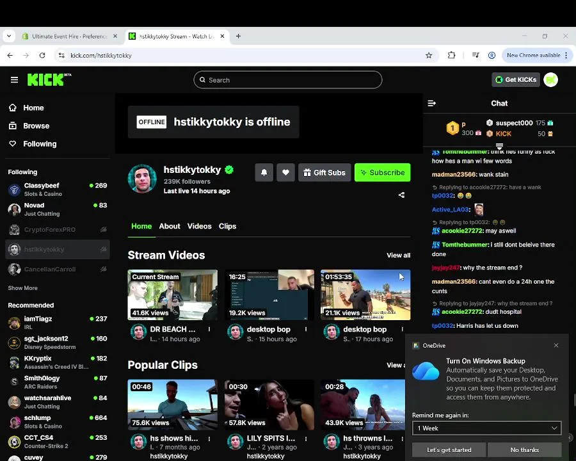Open Classybeef channel in Following
576x461 pixels.
click(58, 190)
